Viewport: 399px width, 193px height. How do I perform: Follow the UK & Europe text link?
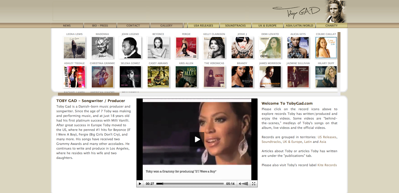[292, 142]
